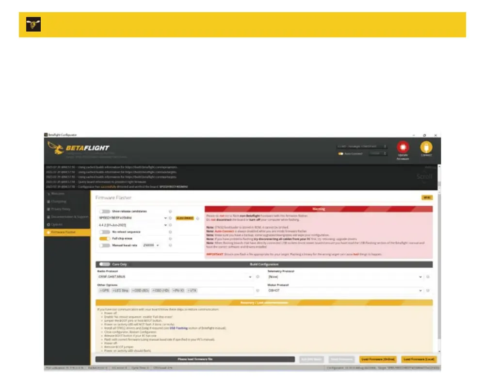Click Load Firmware [Local] button

(x=419, y=360)
